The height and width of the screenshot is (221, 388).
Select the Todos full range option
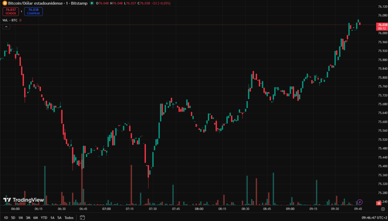pyautogui.click(x=69, y=218)
